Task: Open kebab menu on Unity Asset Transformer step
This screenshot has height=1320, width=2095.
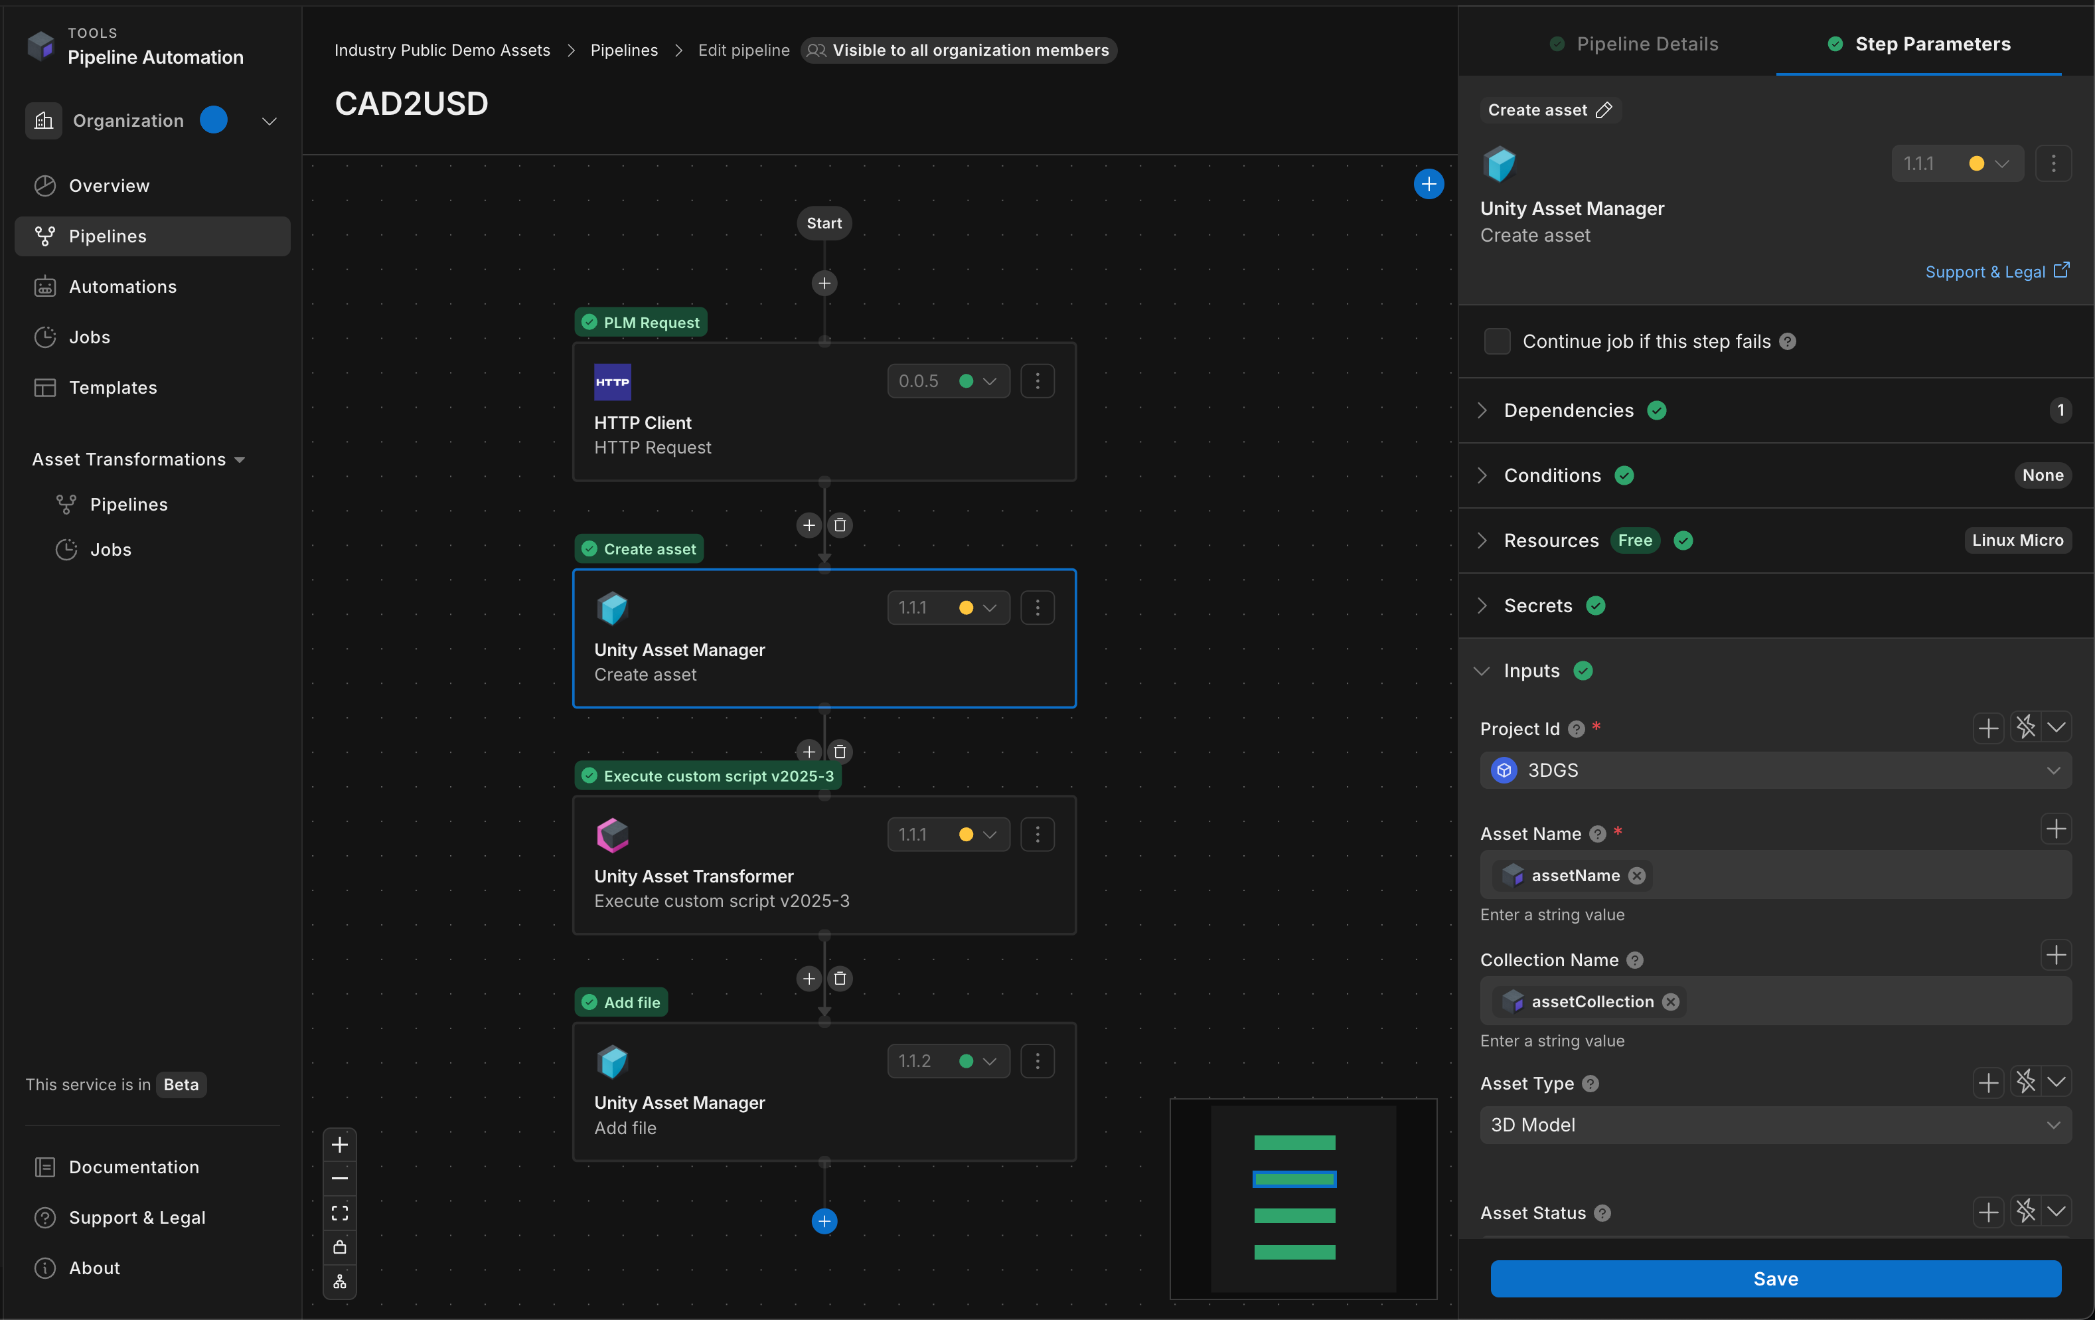Action: pos(1037,835)
